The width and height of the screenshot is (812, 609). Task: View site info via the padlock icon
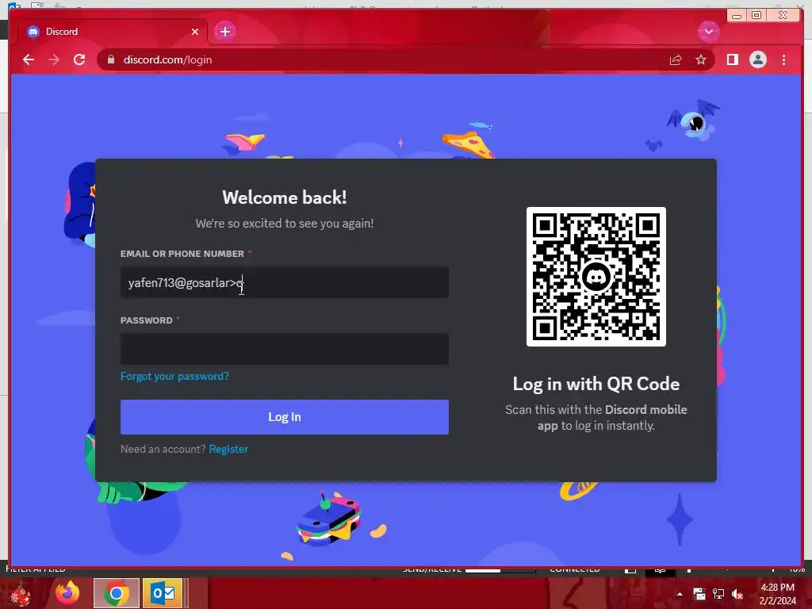pos(111,60)
